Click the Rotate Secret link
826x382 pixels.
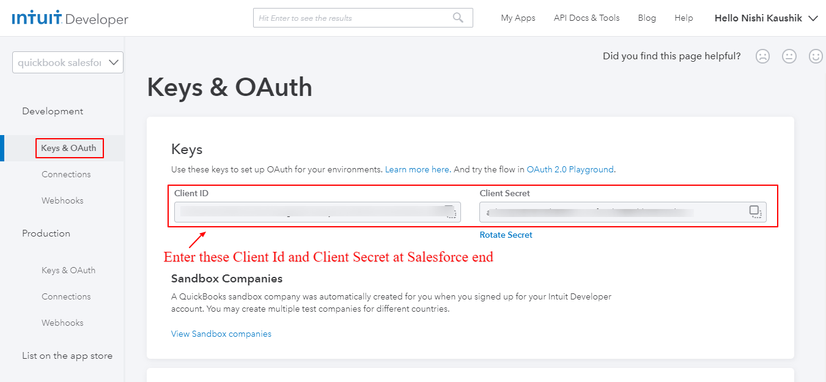[506, 235]
